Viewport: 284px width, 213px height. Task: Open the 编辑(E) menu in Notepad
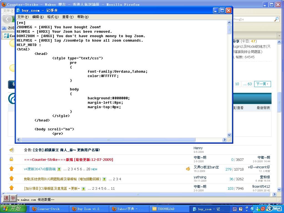pyautogui.click(x=38, y=17)
